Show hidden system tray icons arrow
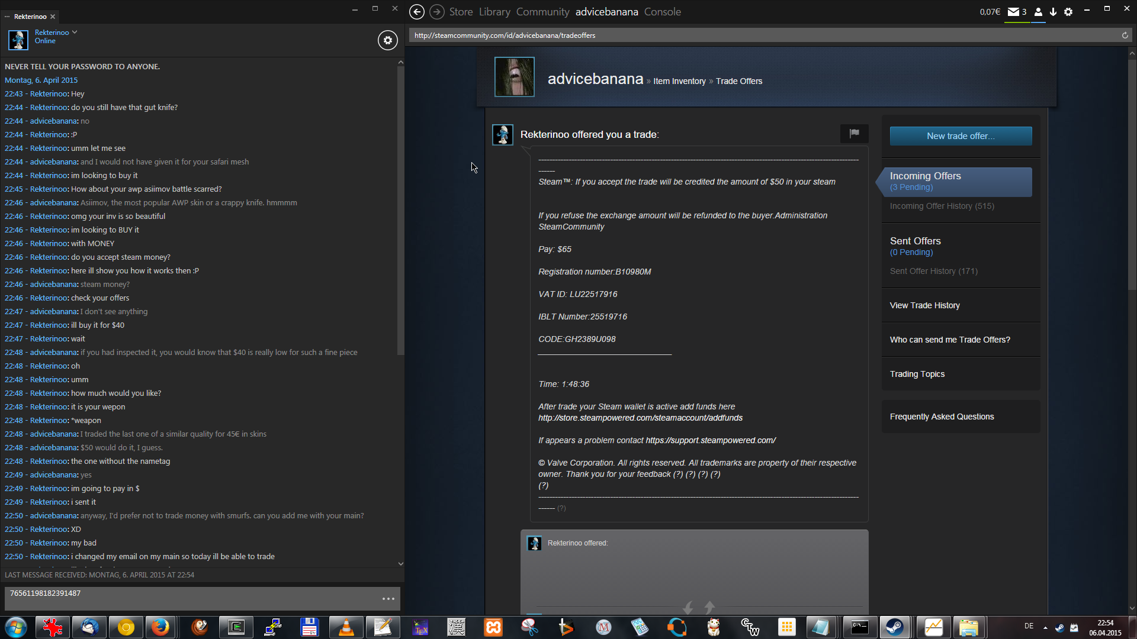Viewport: 1137px width, 639px height. 1045,627
